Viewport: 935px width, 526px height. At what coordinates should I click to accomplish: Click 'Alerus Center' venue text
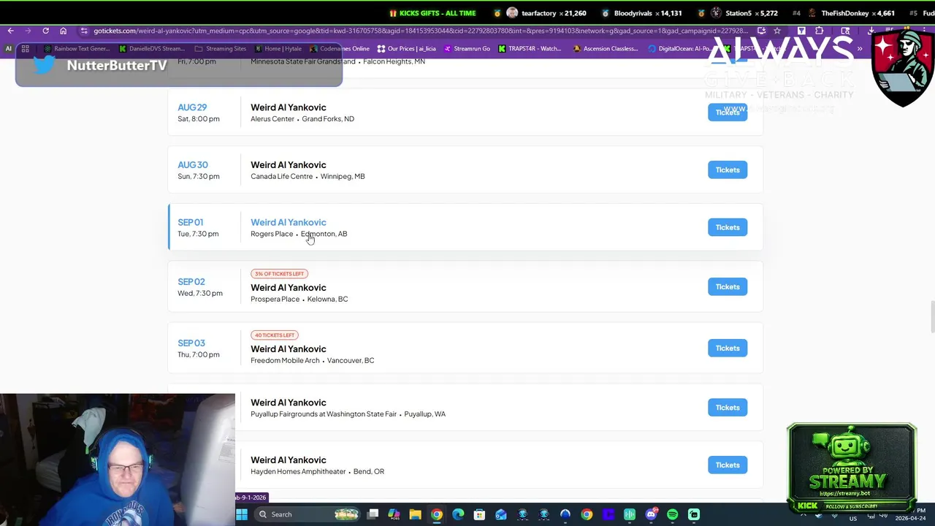coord(272,119)
